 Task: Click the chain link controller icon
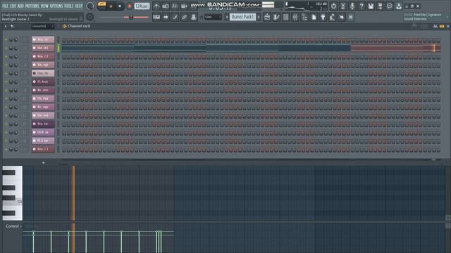[184, 17]
